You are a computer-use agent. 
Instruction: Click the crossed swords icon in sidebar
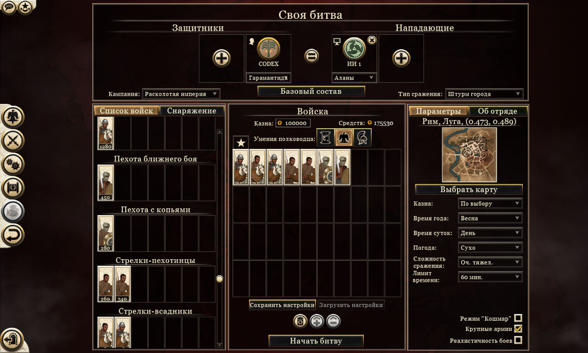(x=13, y=141)
